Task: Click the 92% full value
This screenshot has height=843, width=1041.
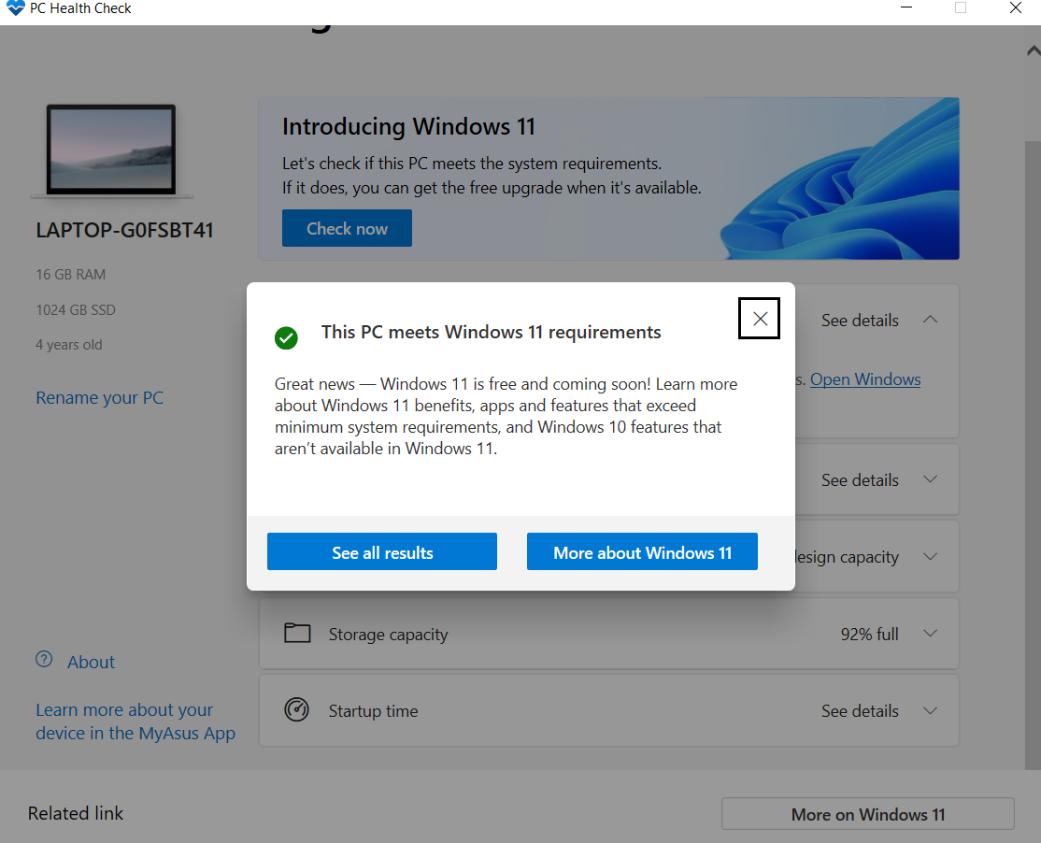Action: click(869, 634)
